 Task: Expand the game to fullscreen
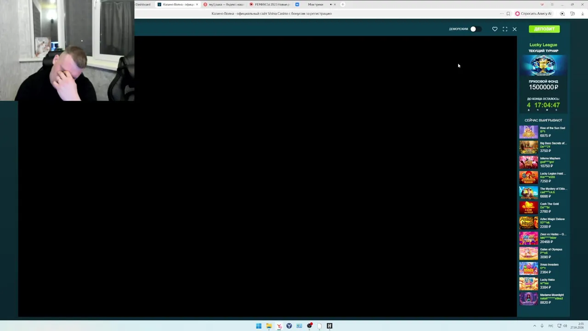(x=505, y=29)
